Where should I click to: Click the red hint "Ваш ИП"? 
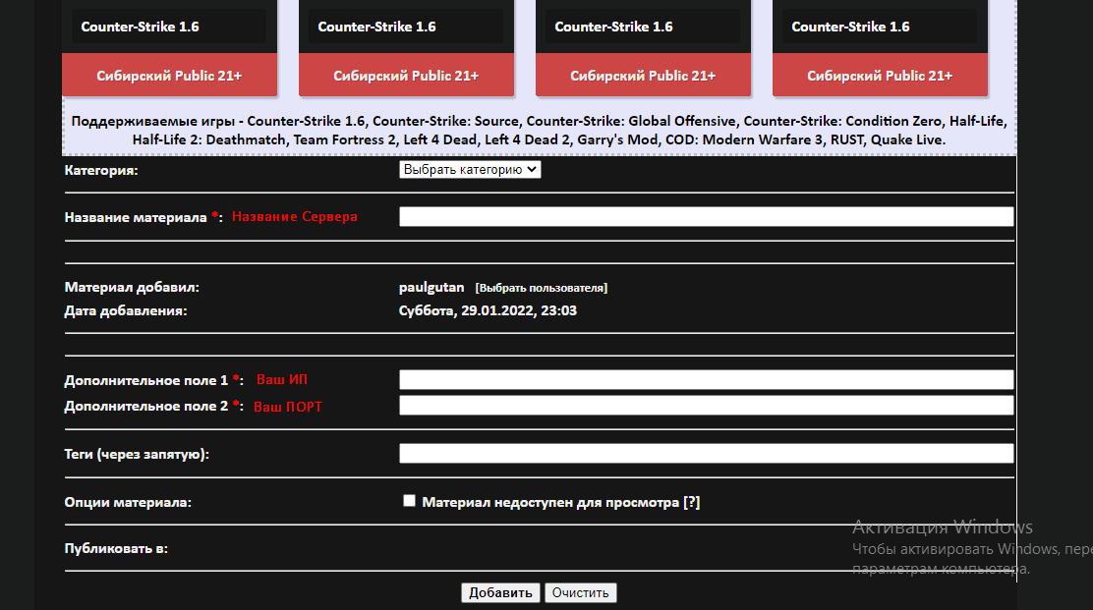point(282,379)
